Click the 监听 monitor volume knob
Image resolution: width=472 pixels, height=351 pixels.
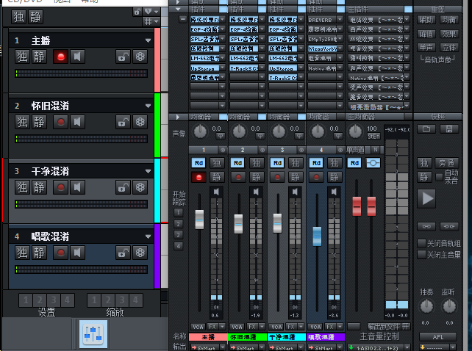pyautogui.click(x=449, y=306)
